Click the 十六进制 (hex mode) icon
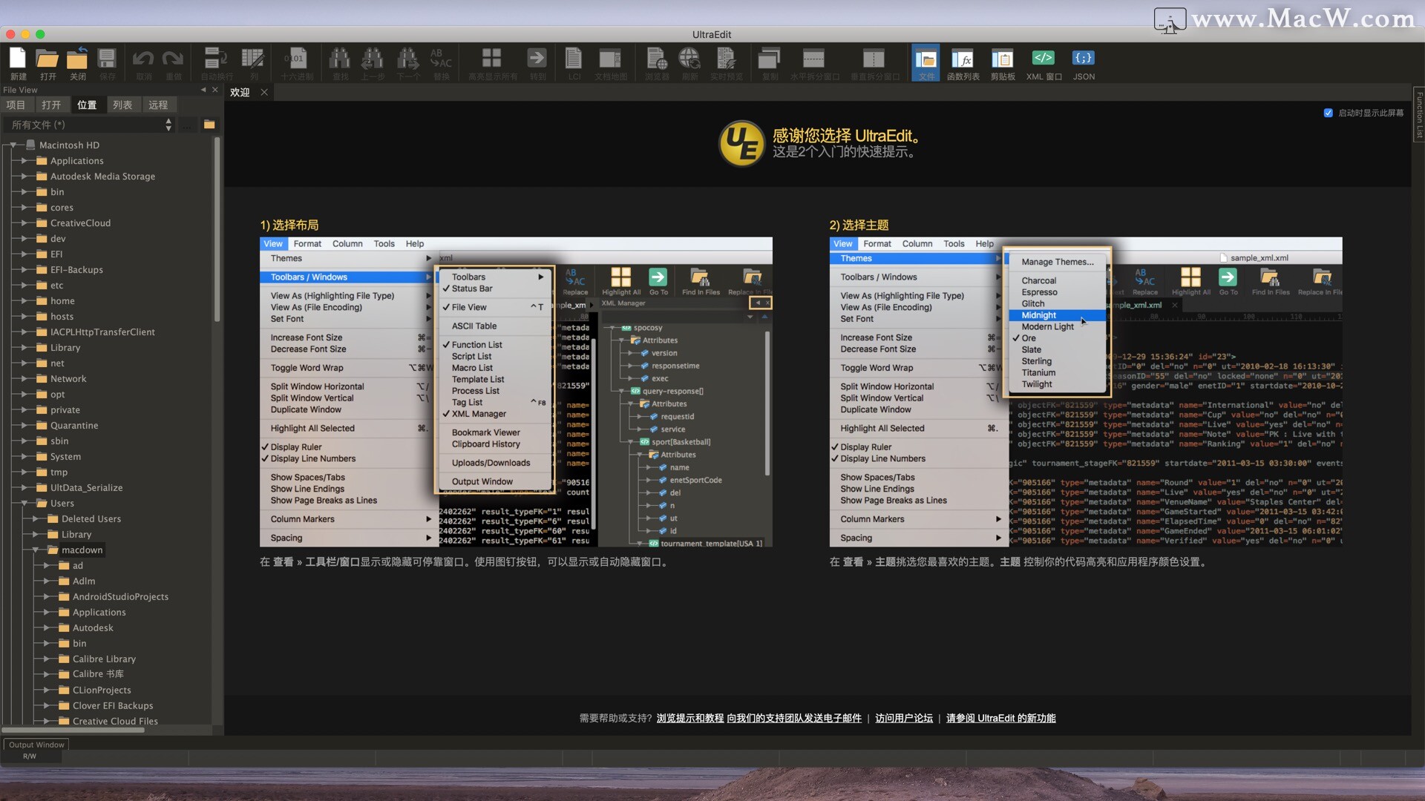The image size is (1425, 801). click(x=295, y=63)
